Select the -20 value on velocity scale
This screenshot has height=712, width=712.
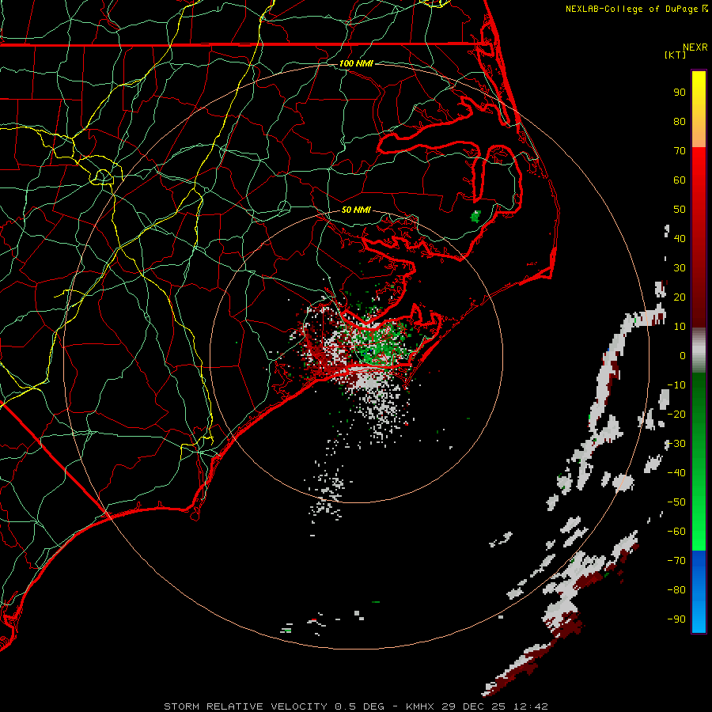tap(676, 414)
